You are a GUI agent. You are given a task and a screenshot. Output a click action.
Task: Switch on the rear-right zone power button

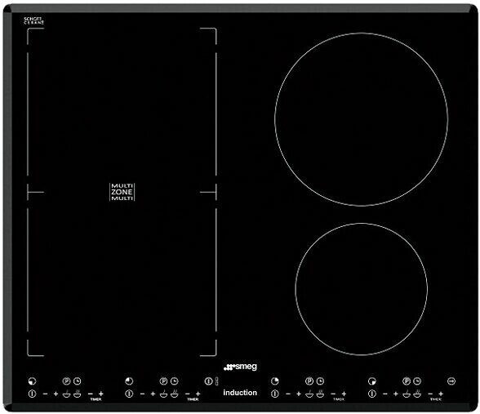click(275, 394)
